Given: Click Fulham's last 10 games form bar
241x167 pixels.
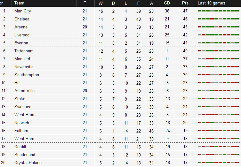Looking at the screenshot, I should point(218,131).
